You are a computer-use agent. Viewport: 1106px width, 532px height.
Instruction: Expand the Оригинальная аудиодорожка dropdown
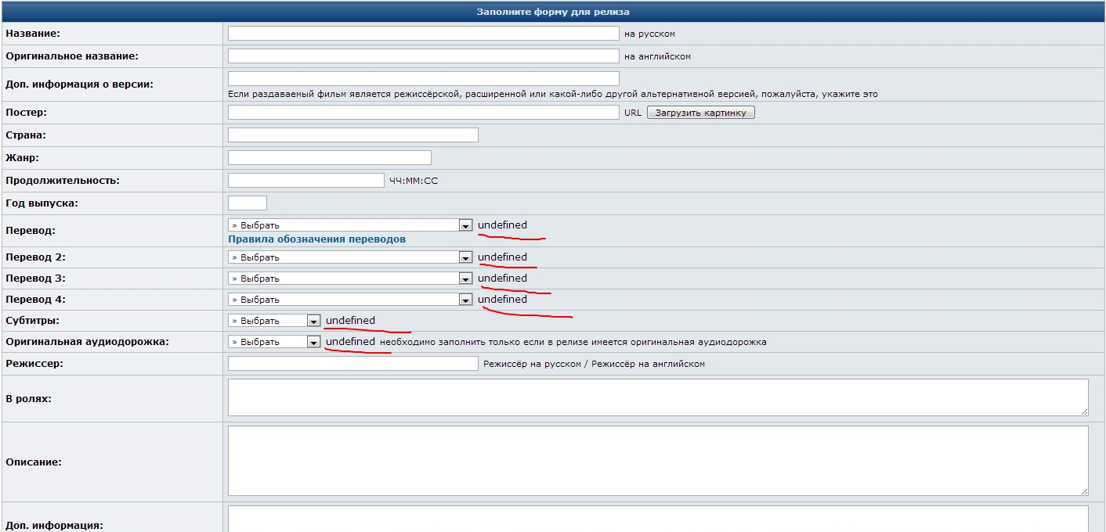coord(274,342)
